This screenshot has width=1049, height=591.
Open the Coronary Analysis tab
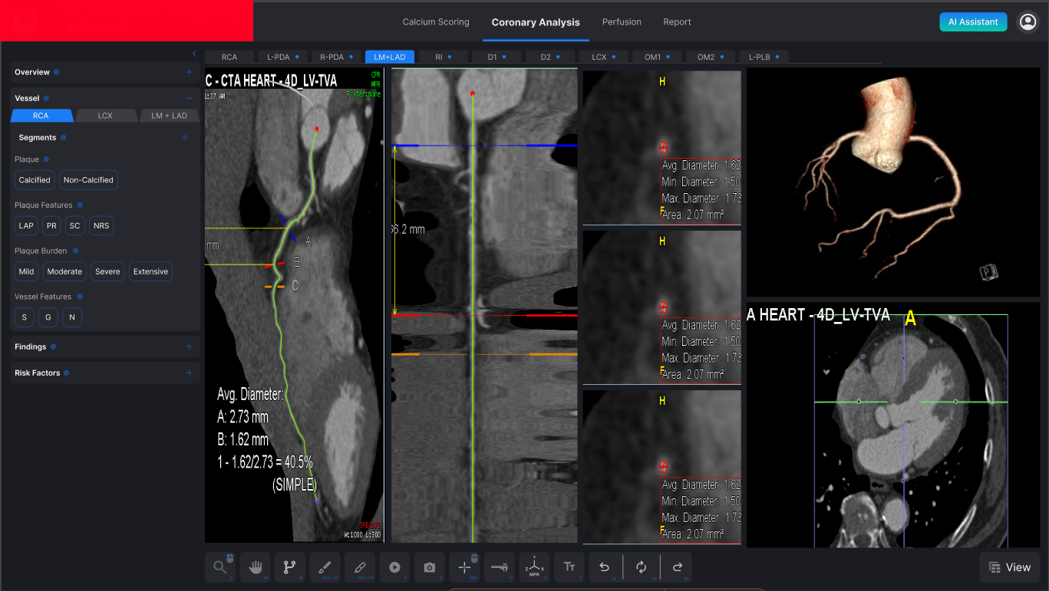point(536,22)
